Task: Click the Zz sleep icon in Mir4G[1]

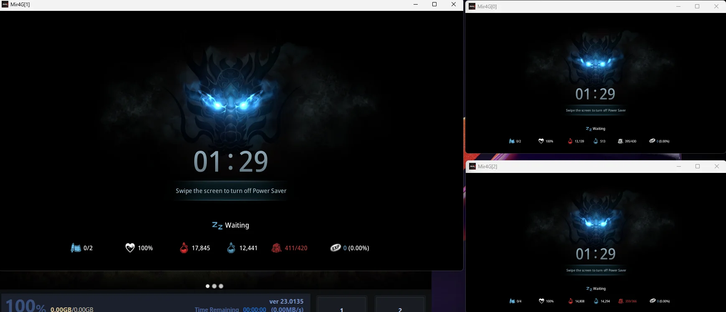Action: click(x=217, y=226)
